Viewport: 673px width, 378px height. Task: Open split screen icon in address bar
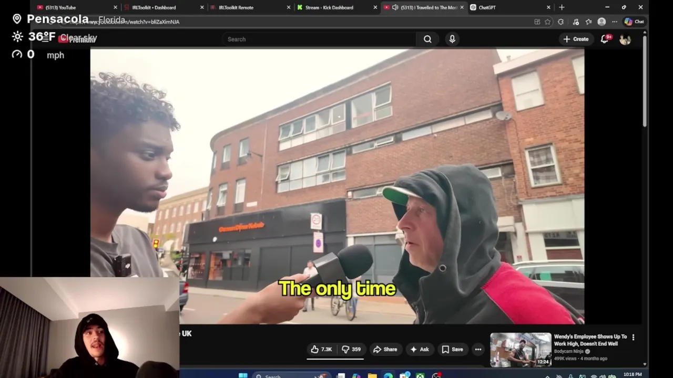point(537,22)
